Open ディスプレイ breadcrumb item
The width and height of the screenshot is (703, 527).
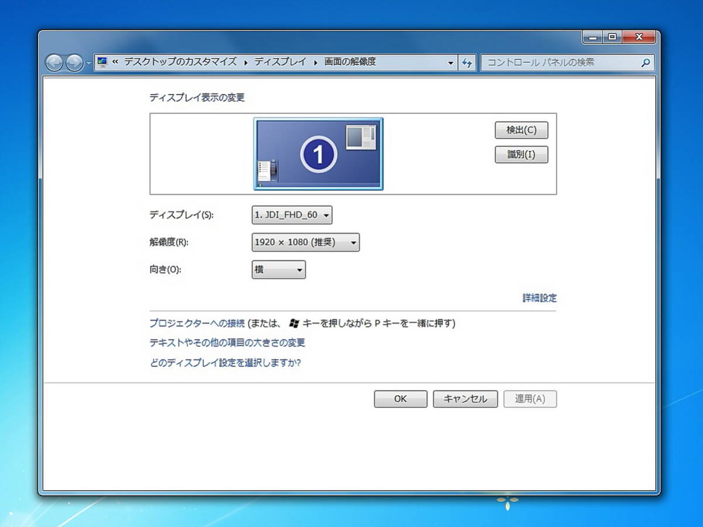tap(280, 61)
